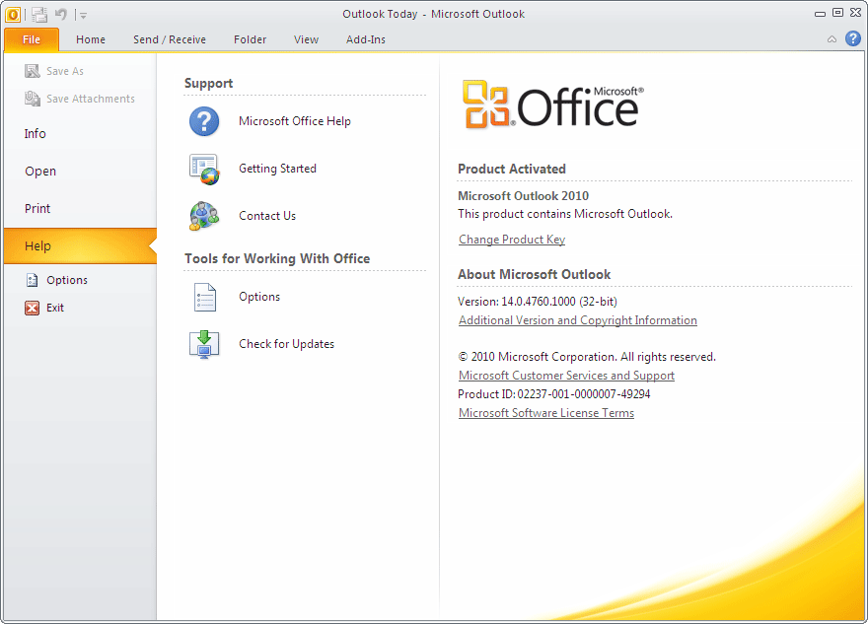Viewport: 868px width, 624px height.
Task: Click the Check for Updates download icon
Action: coord(204,344)
